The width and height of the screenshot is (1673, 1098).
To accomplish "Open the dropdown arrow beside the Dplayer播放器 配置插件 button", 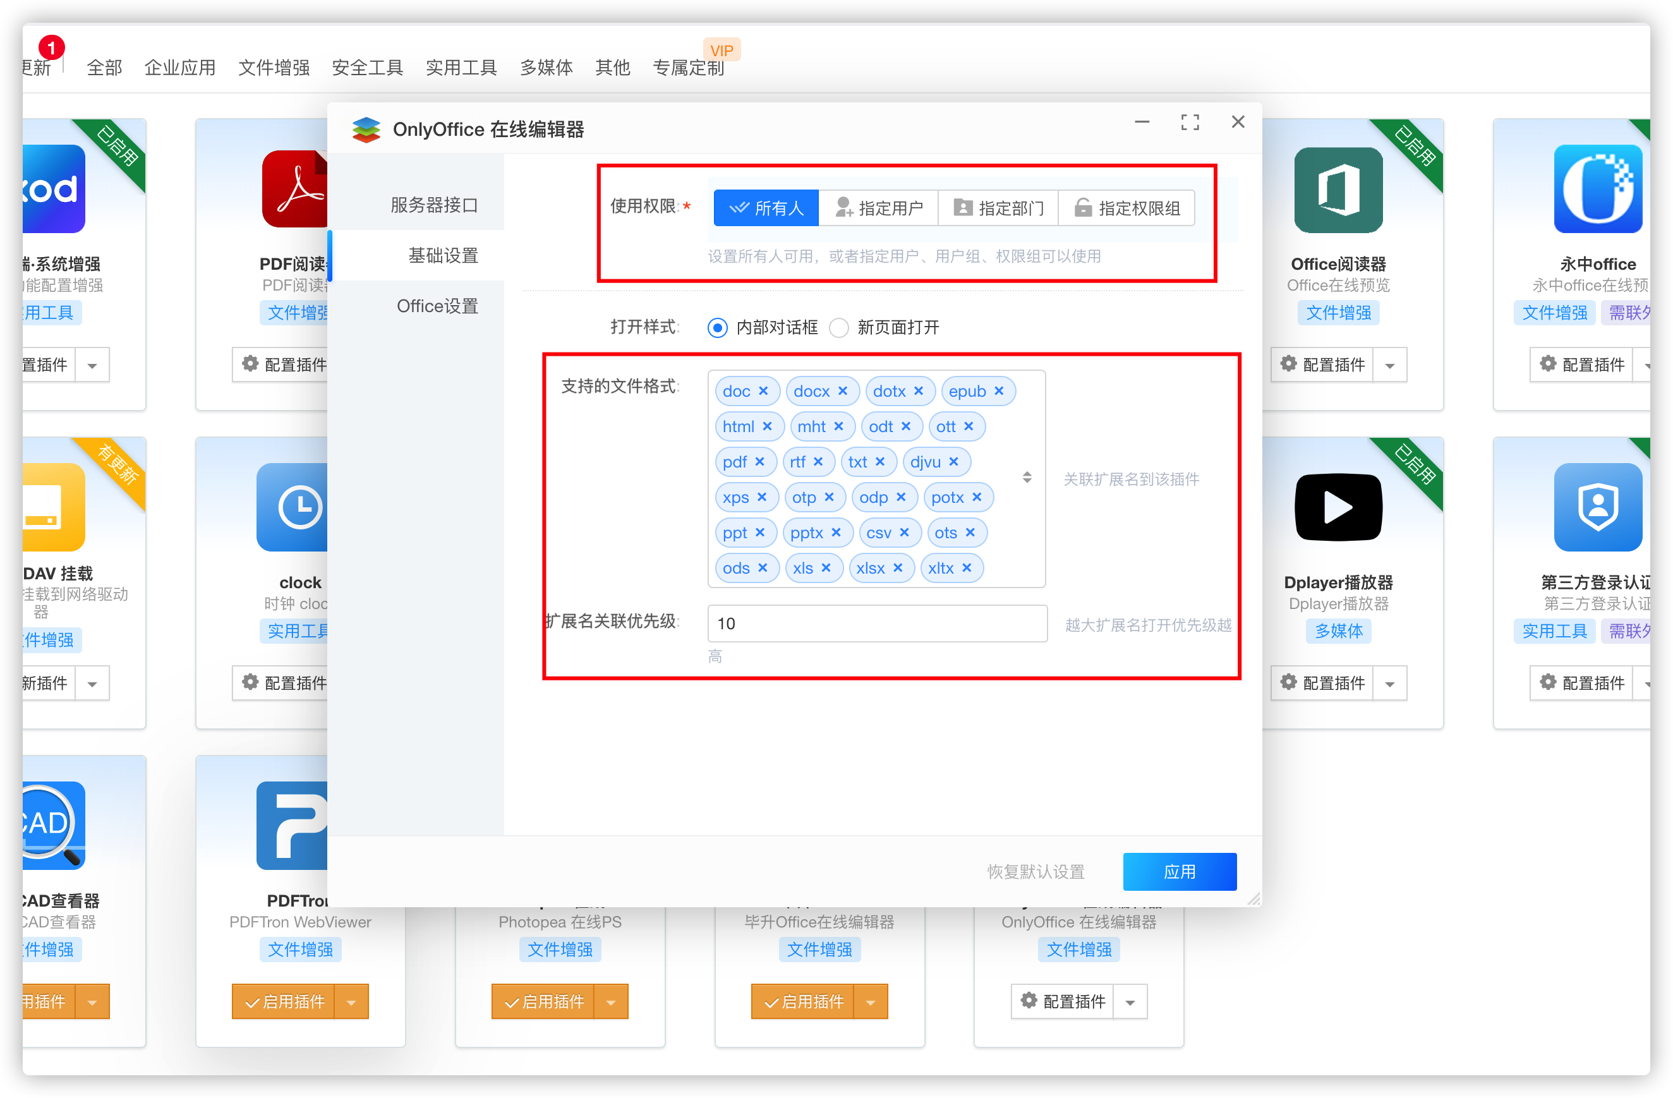I will pos(1389,684).
